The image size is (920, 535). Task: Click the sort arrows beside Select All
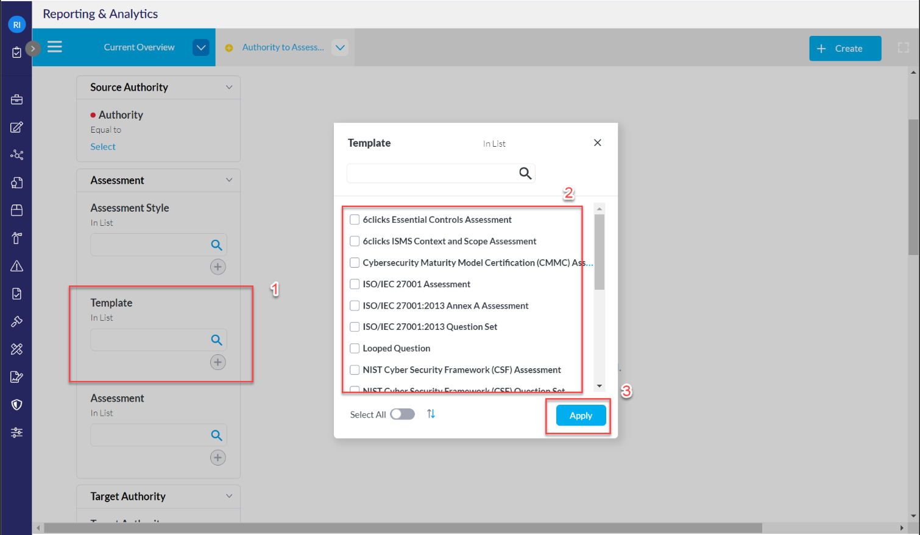(431, 414)
